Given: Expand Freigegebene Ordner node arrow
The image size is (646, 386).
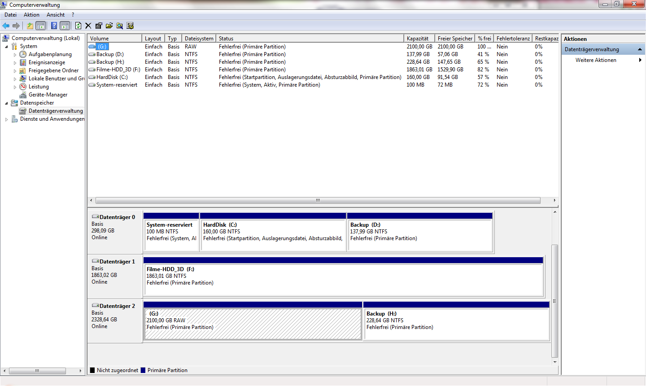Looking at the screenshot, I should click(x=15, y=71).
